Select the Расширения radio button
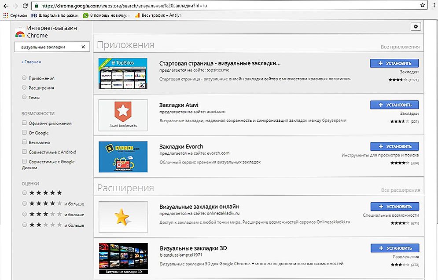This screenshot has height=280, width=438. tap(24, 88)
